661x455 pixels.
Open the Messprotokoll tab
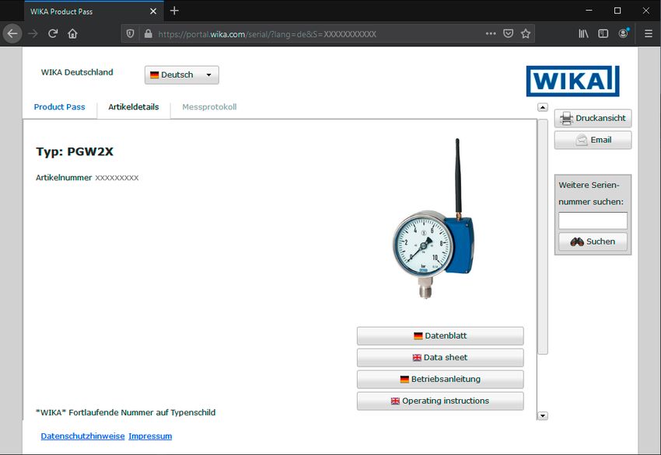[209, 107]
